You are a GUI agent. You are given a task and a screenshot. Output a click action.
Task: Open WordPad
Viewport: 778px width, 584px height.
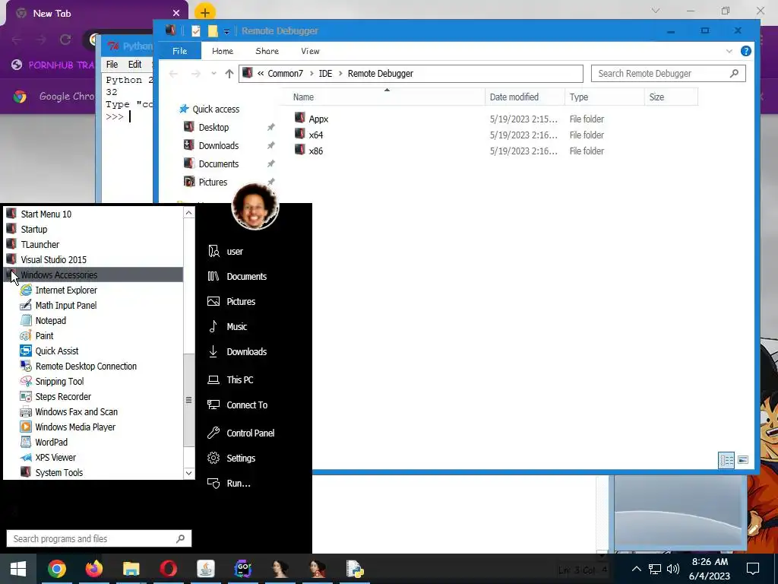pyautogui.click(x=51, y=442)
